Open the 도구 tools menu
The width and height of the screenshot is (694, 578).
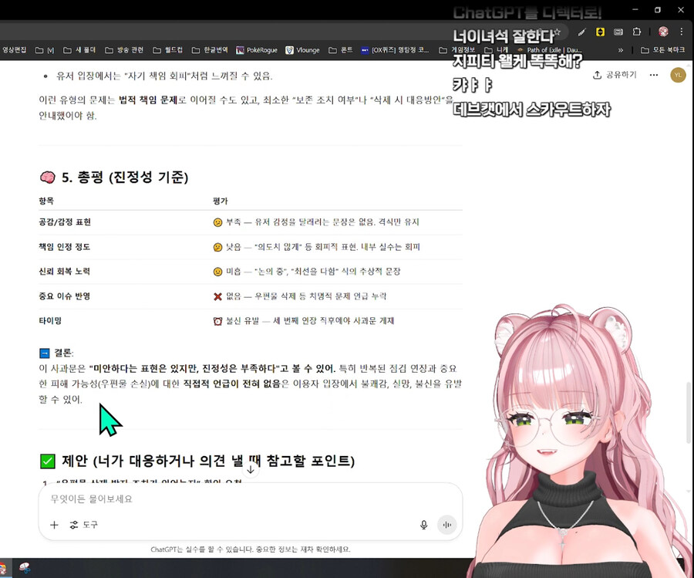[83, 525]
